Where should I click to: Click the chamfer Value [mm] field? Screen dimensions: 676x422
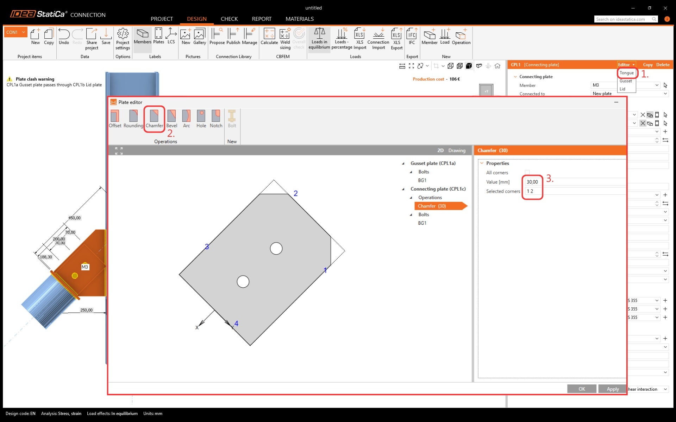pos(532,182)
